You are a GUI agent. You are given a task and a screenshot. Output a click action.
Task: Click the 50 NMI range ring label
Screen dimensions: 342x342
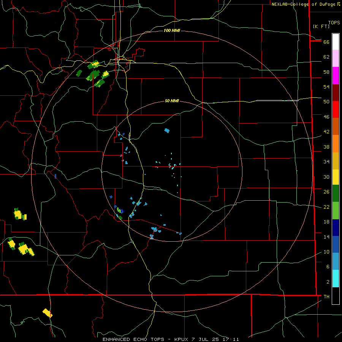172,101
